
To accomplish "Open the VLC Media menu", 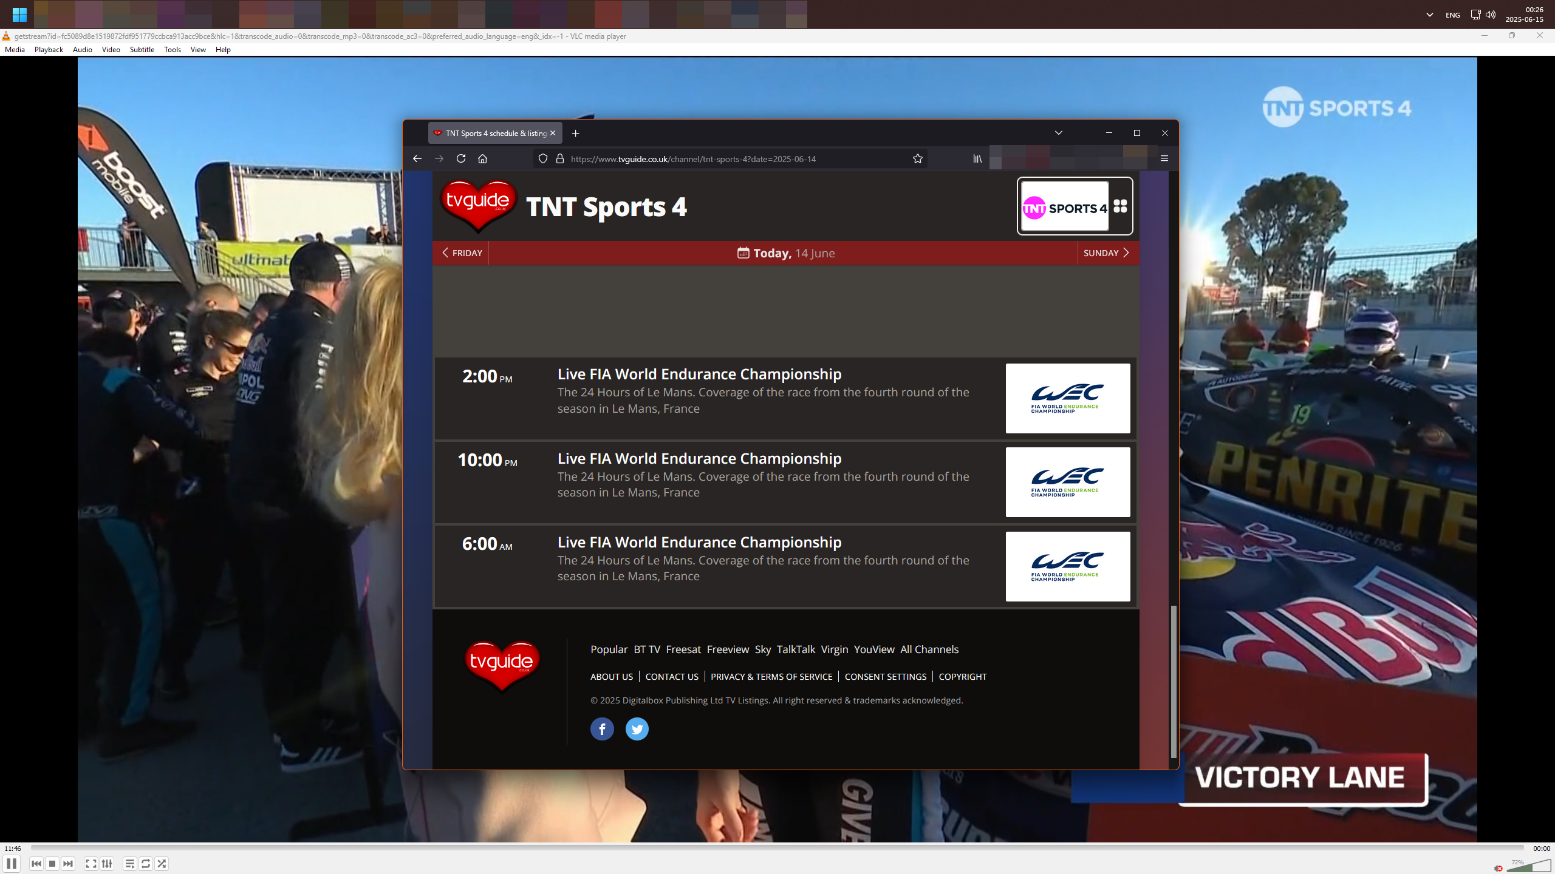I will tap(15, 50).
